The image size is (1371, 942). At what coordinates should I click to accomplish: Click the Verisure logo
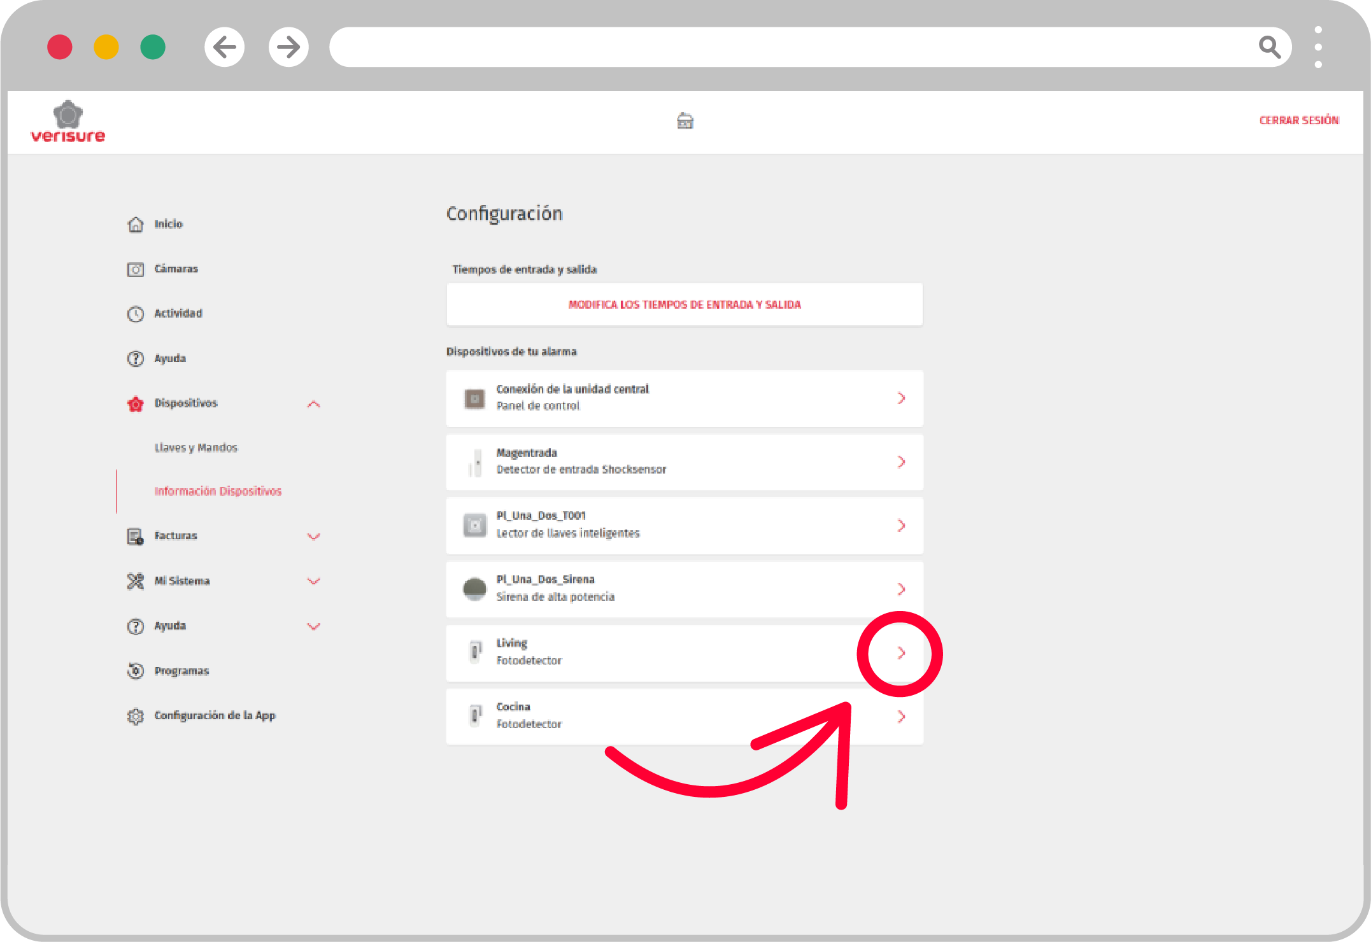[68, 122]
